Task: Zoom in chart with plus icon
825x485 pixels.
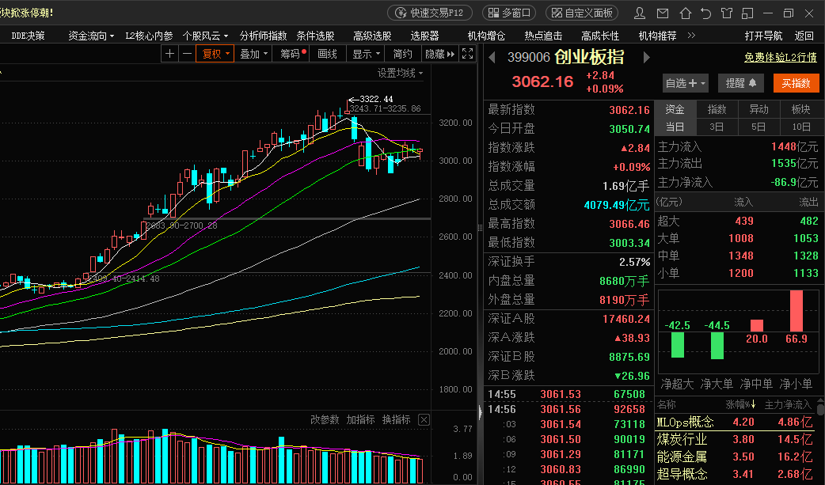Action: (169, 54)
